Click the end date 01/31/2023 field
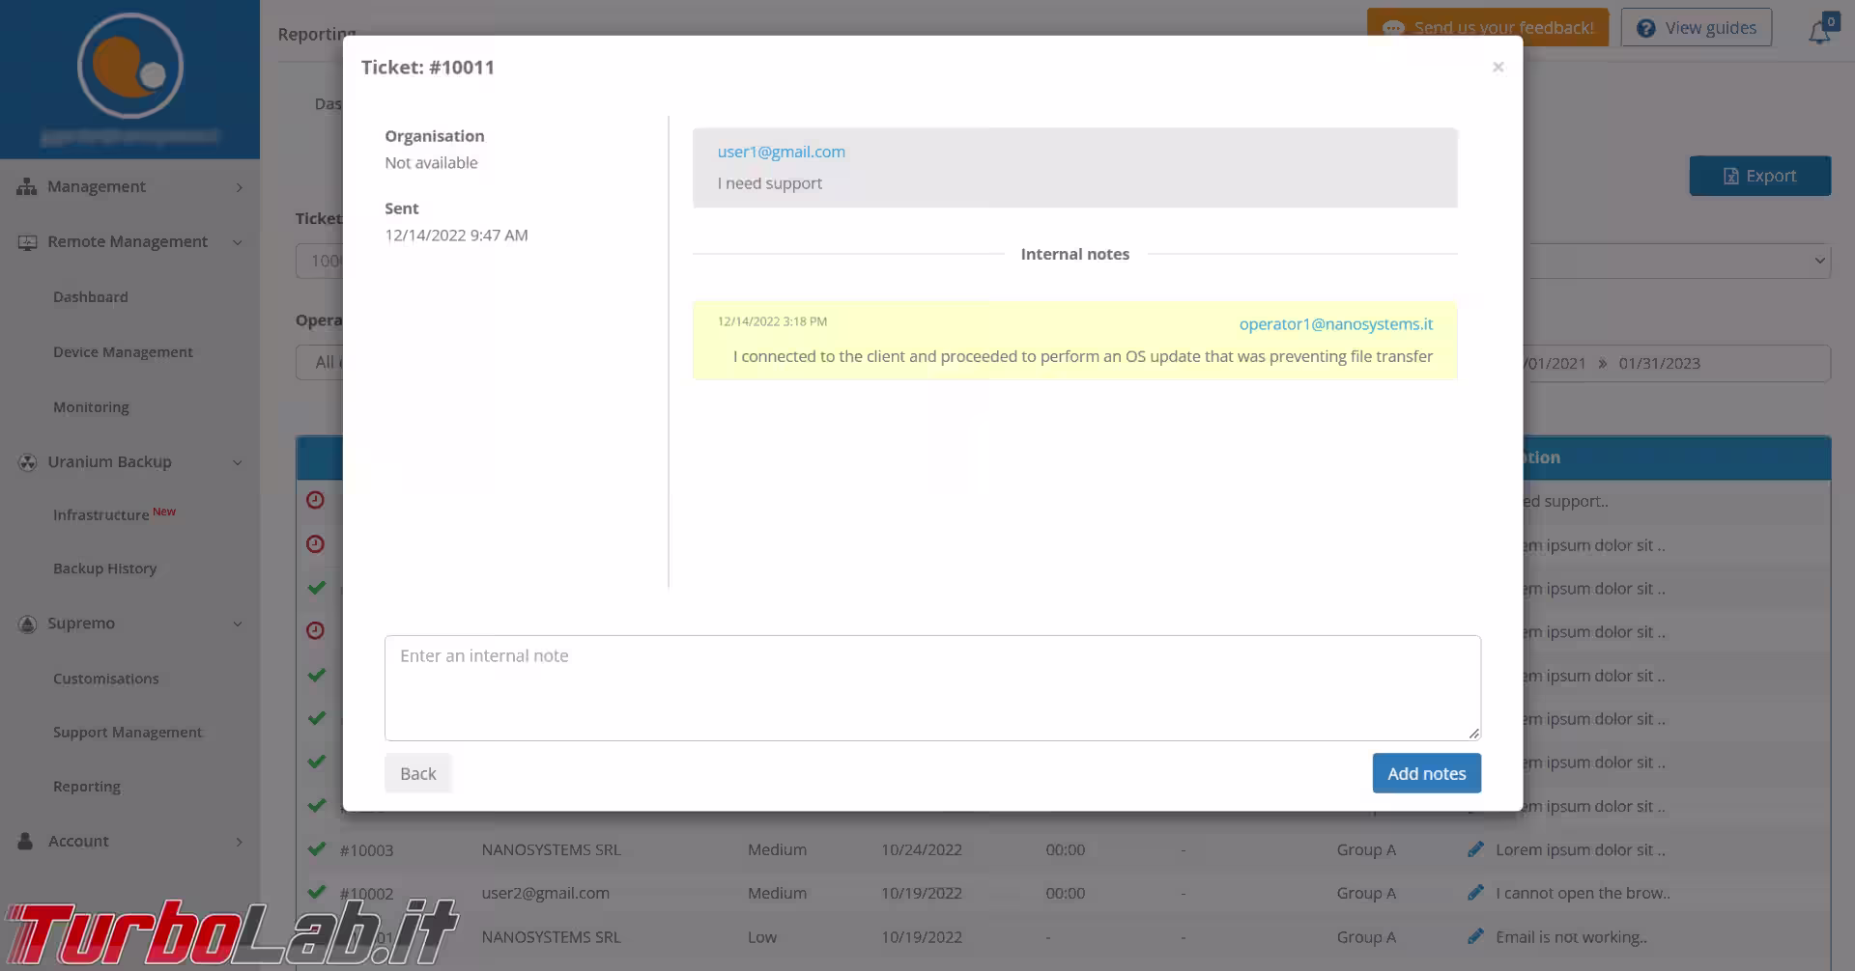Image resolution: width=1855 pixels, height=971 pixels. [x=1659, y=364]
